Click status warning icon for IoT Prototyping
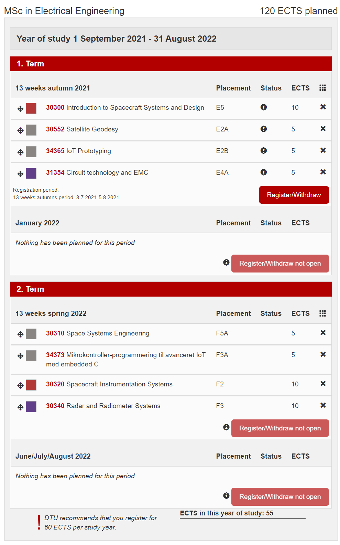Image resolution: width=340 pixels, height=545 pixels. pos(264,151)
